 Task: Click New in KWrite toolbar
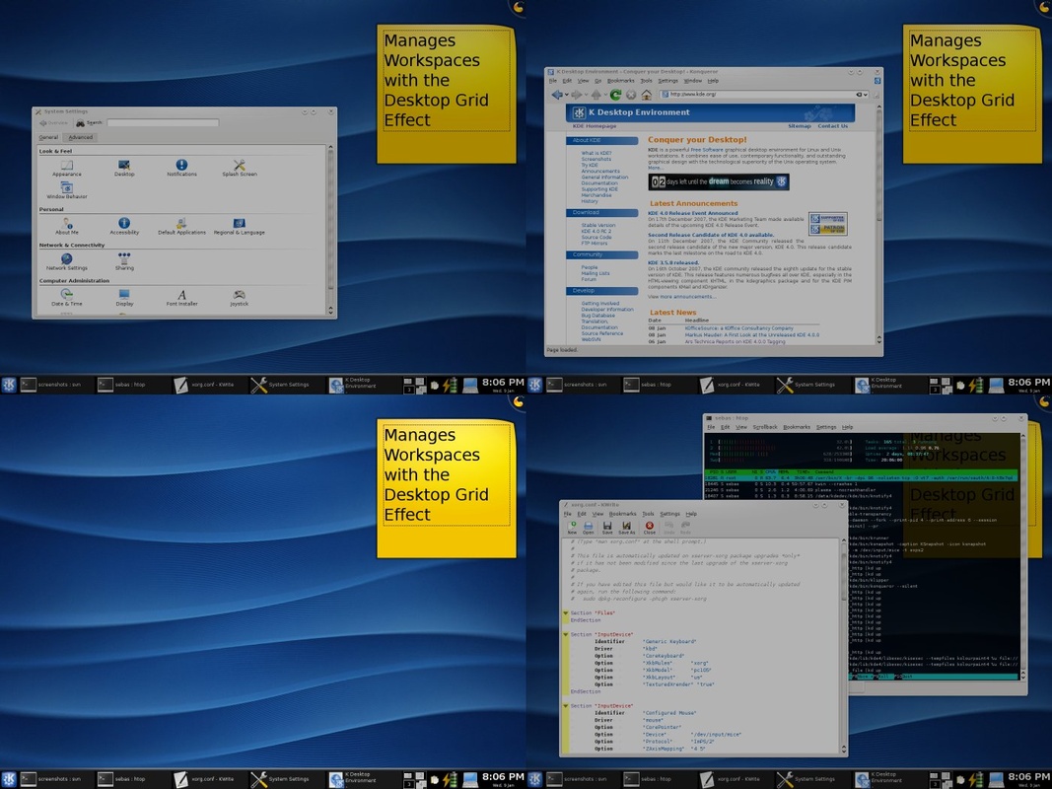572,528
